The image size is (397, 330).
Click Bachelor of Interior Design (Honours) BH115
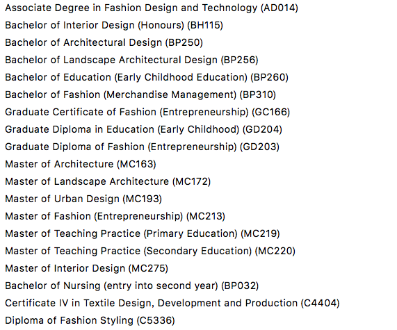point(114,25)
